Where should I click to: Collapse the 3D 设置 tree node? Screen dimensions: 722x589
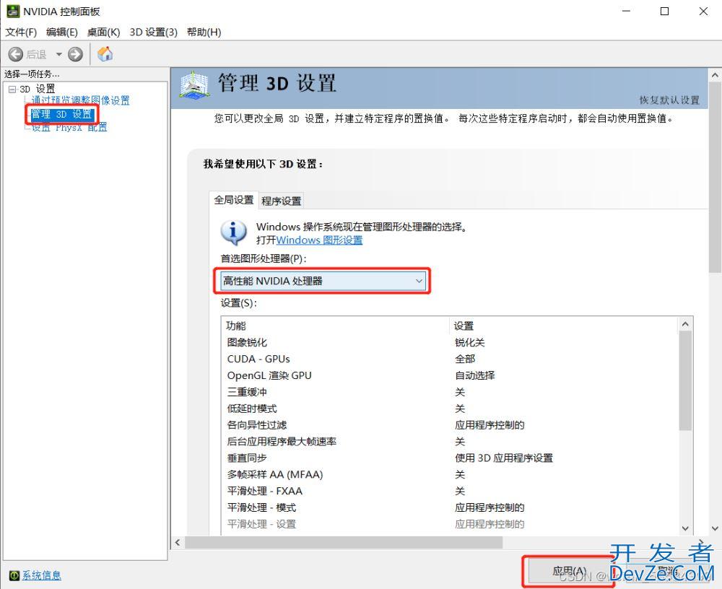tap(12, 90)
